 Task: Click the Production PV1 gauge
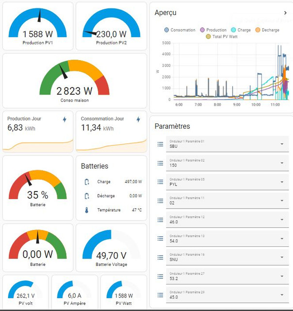pyautogui.click(x=38, y=26)
